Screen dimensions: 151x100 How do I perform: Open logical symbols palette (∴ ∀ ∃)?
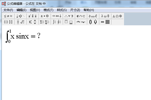click(69, 16)
